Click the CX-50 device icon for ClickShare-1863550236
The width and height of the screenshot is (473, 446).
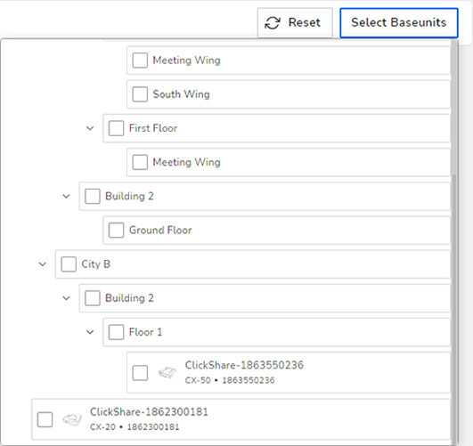[167, 373]
